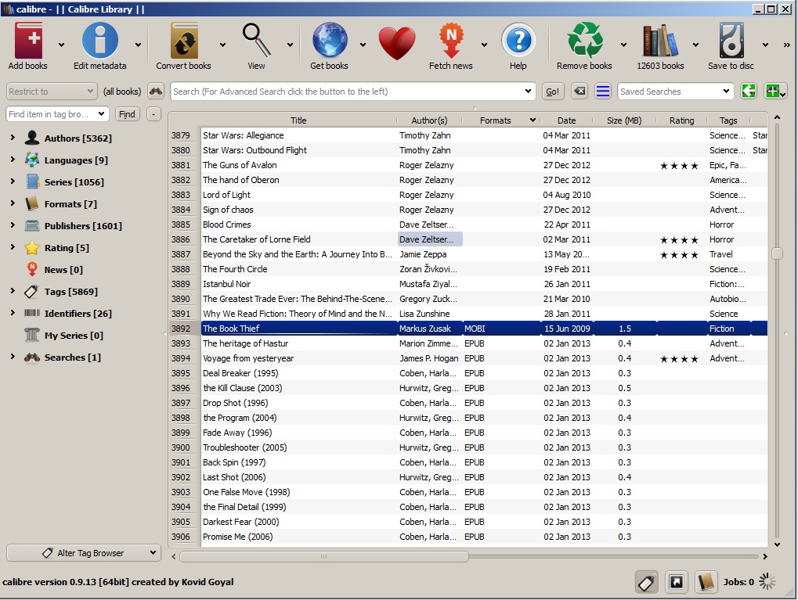Expand the Searches [1] node

13,357
